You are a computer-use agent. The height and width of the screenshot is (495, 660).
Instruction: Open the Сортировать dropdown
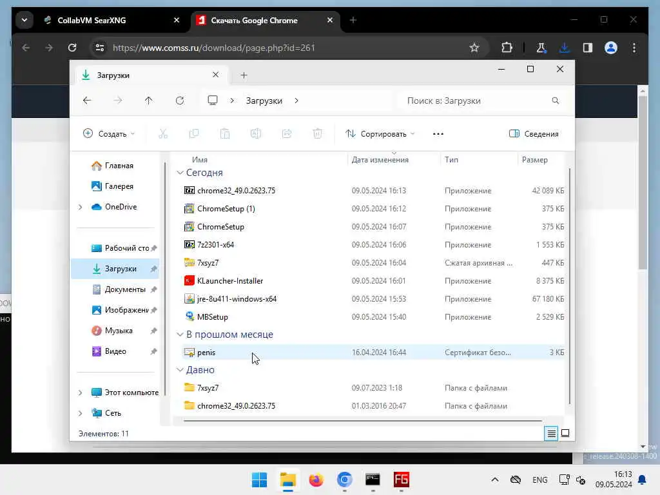pyautogui.click(x=380, y=134)
